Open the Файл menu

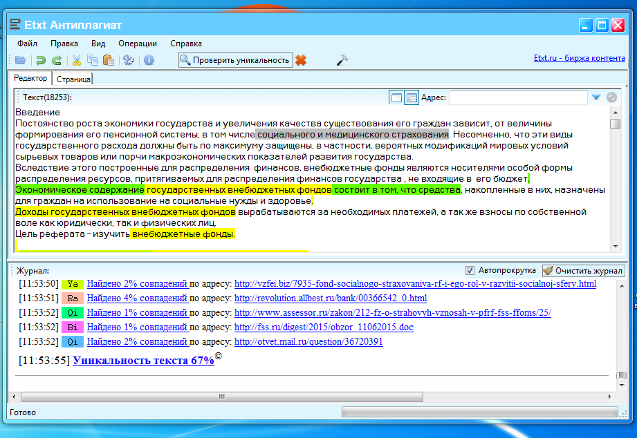28,43
